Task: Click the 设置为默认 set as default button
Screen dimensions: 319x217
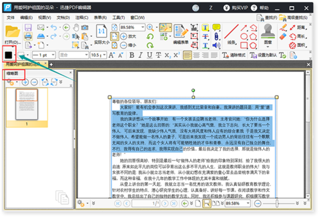Action: 263,55
